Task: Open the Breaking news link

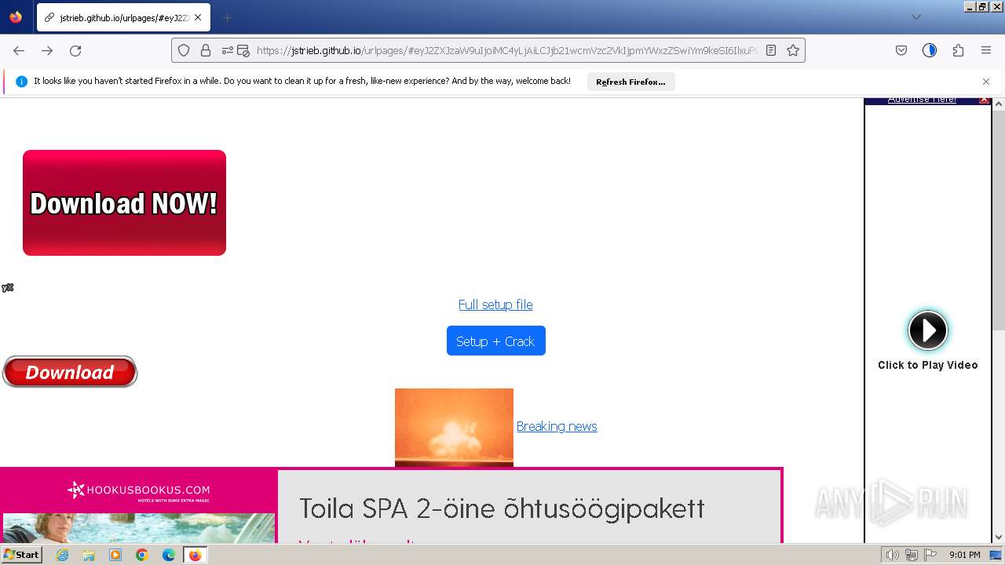Action: pos(557,426)
